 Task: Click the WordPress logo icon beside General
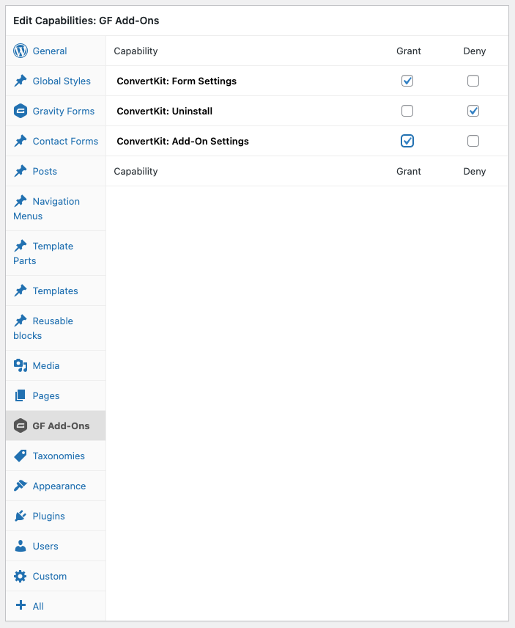click(21, 51)
